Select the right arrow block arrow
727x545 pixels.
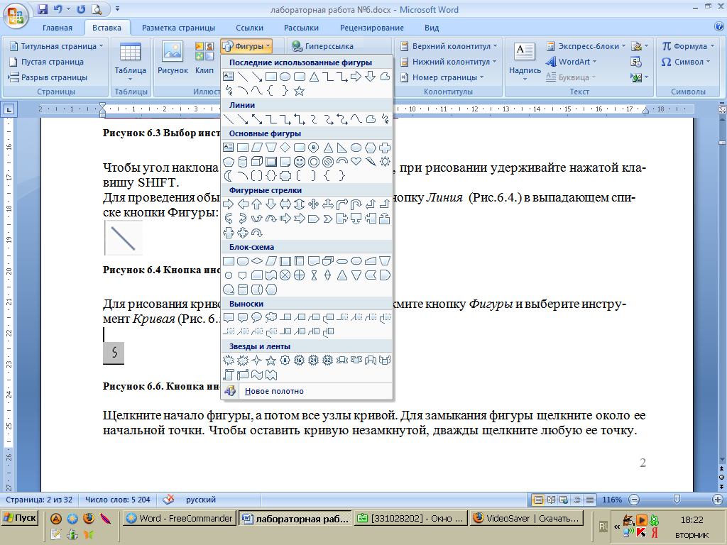(229, 204)
